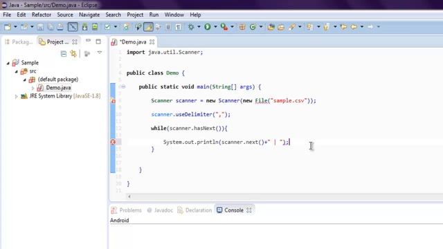The width and height of the screenshot is (443, 249).
Task: Open the External Tools dropdown arrow
Action: [233, 27]
